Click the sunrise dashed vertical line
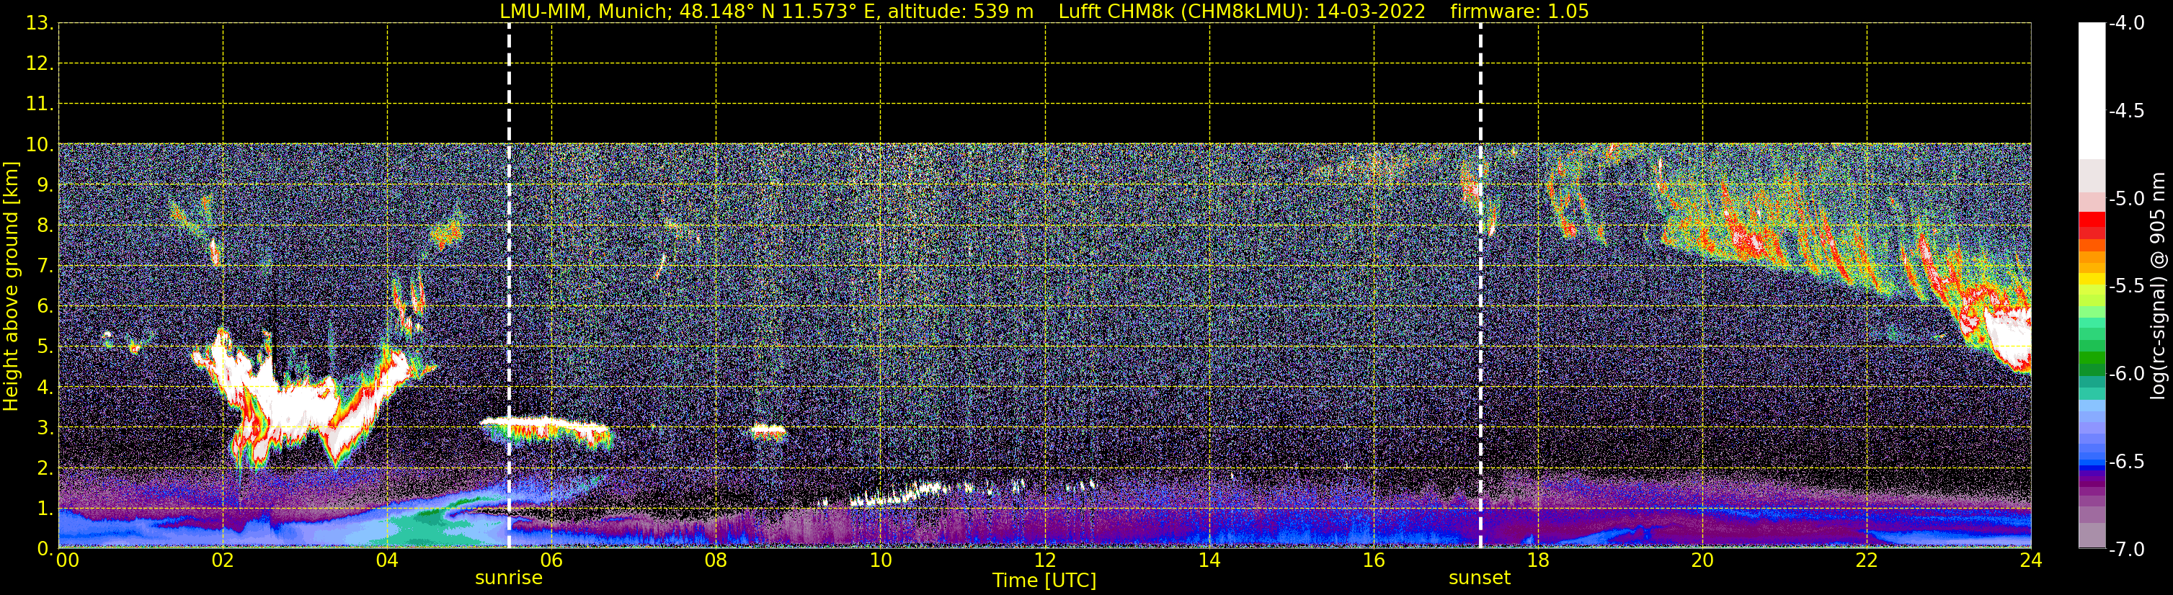 tap(509, 286)
